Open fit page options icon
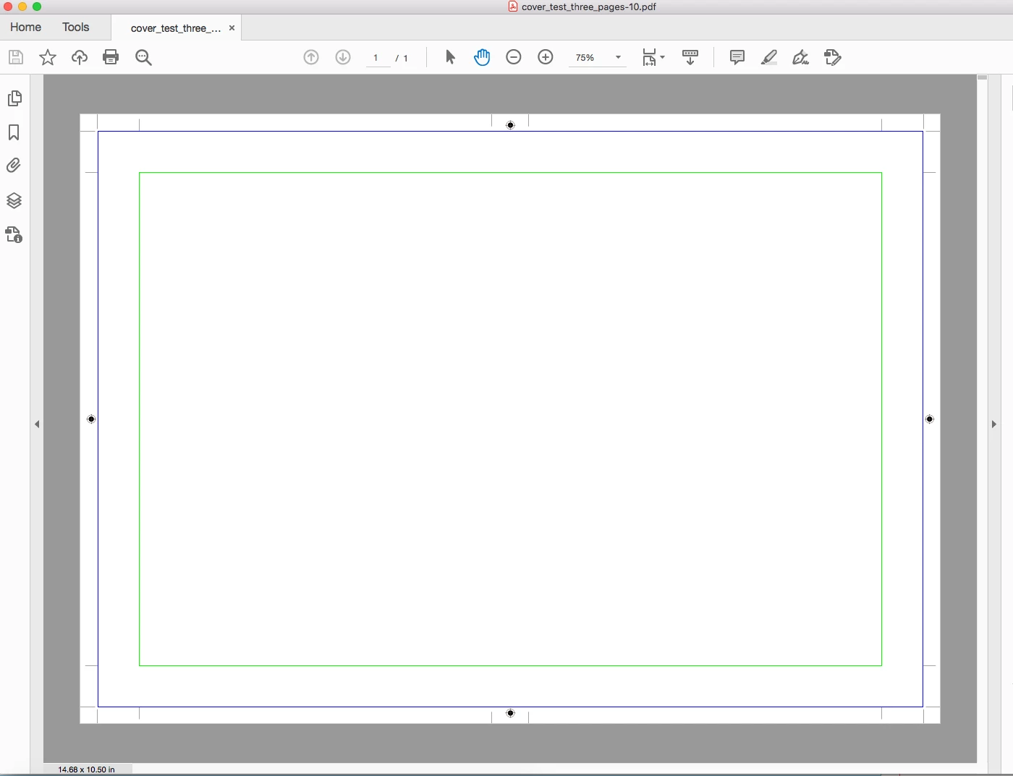The image size is (1013, 776). 653,57
